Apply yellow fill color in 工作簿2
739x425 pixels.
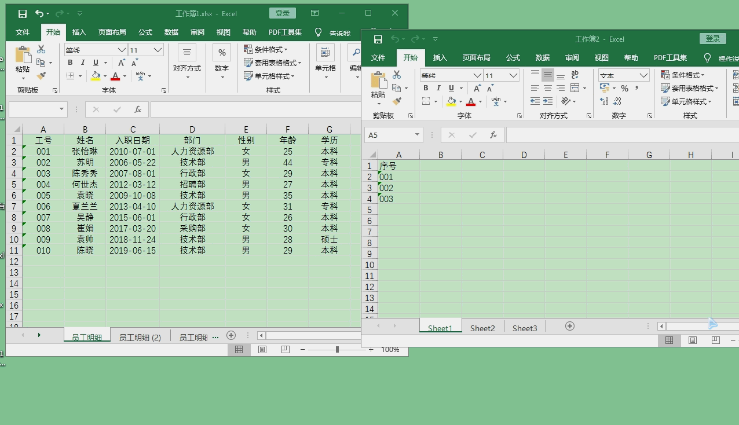coord(451,101)
